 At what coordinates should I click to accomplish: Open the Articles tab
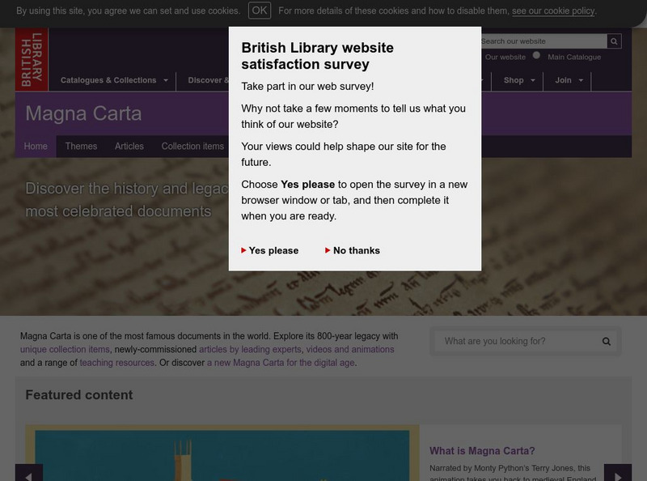pos(129,147)
